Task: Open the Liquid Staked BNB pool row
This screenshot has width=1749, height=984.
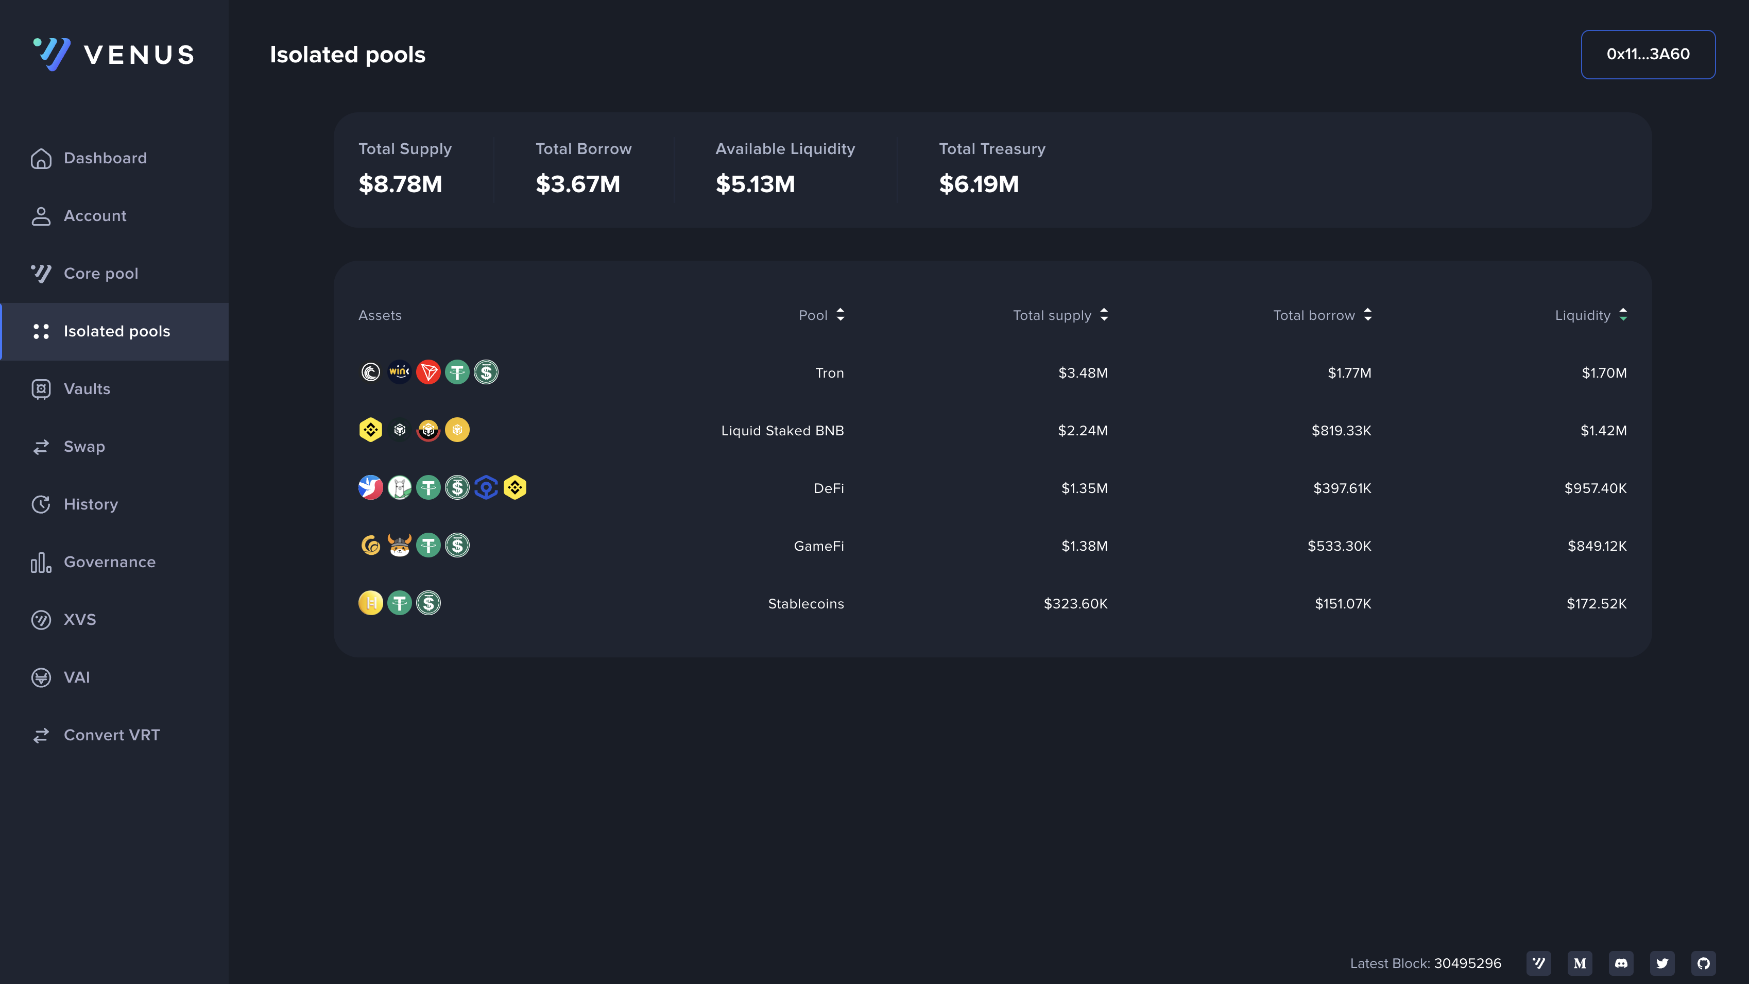Action: [782, 431]
